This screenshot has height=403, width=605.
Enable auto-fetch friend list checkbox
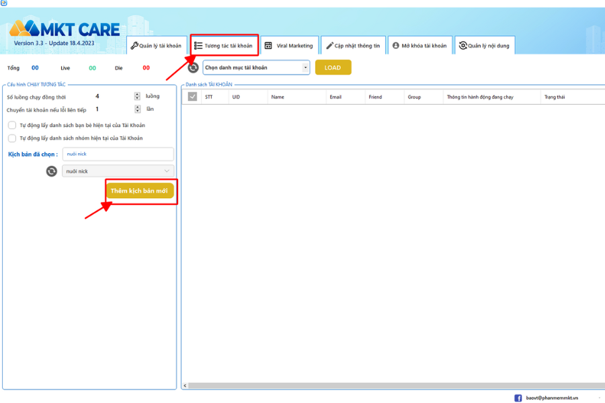12,125
